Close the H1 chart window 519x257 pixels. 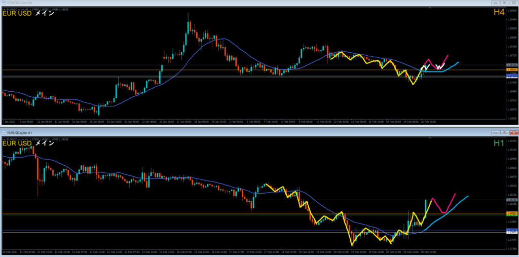point(513,132)
